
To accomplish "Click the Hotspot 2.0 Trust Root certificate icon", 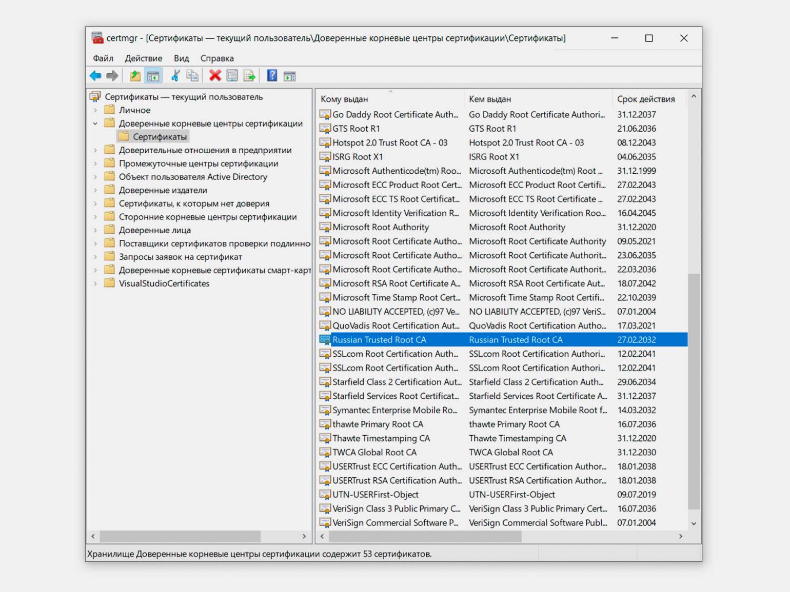I will click(x=325, y=142).
